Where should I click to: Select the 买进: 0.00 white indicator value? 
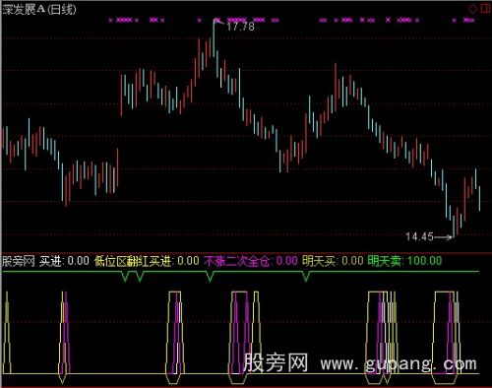tap(64, 261)
